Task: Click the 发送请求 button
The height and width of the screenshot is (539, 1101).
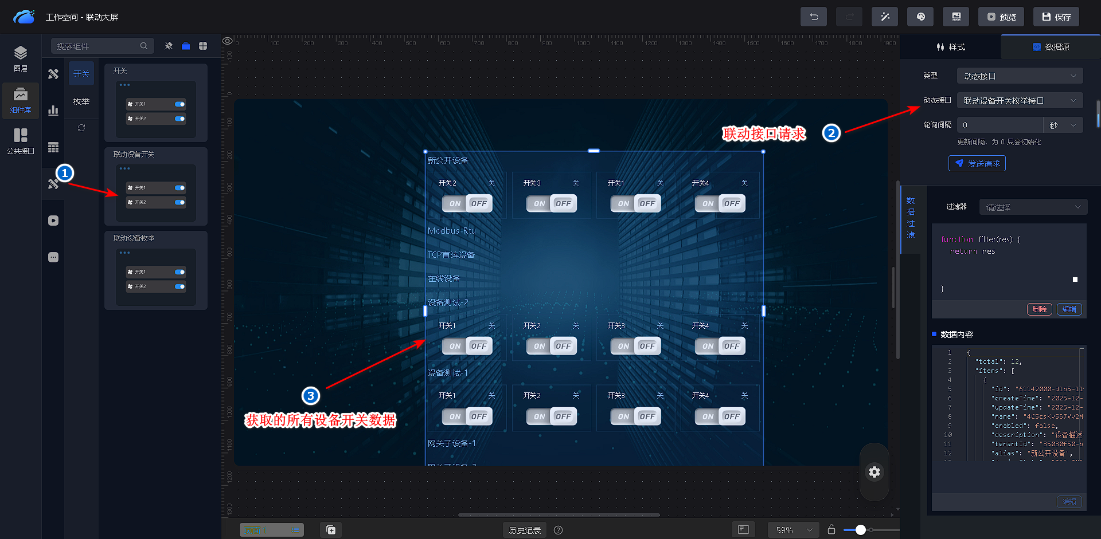Action: pyautogui.click(x=977, y=164)
